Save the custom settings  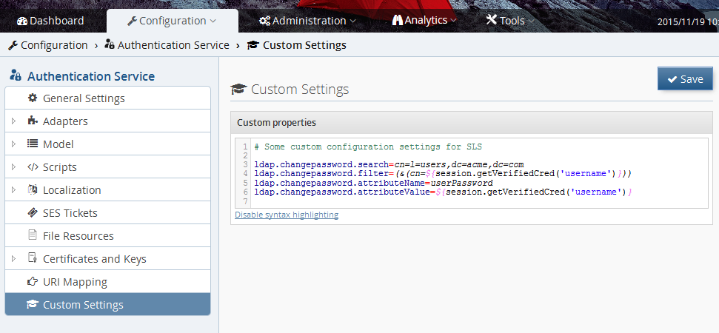click(685, 78)
